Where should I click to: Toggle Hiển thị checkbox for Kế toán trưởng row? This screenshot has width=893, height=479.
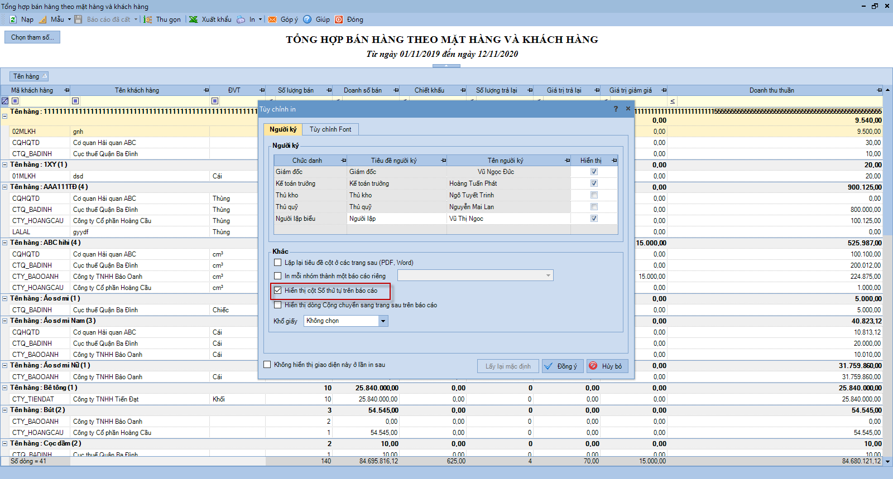(x=594, y=183)
